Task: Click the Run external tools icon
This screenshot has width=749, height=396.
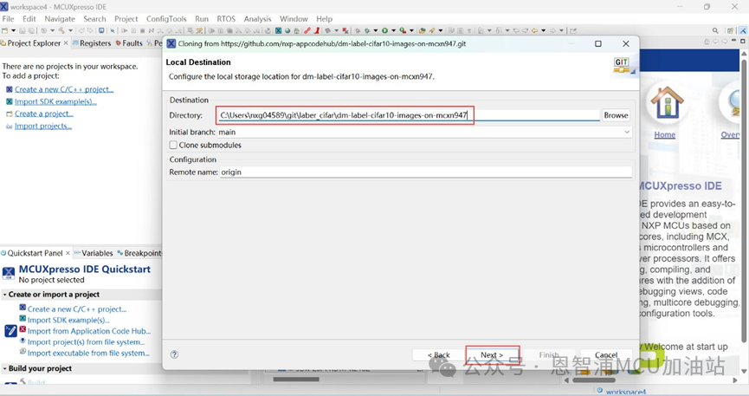Action: pos(403,30)
